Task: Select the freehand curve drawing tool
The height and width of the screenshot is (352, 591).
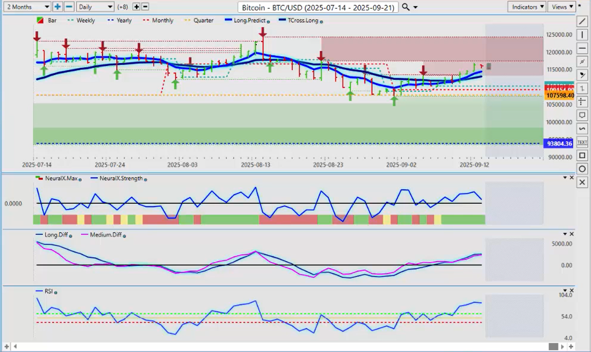Action: (x=582, y=129)
